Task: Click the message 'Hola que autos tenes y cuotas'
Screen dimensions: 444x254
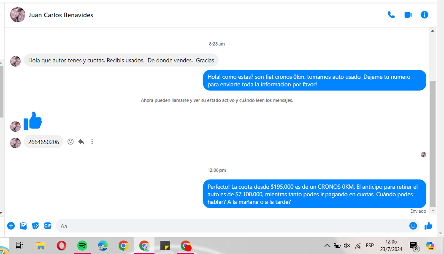Action: (121, 60)
